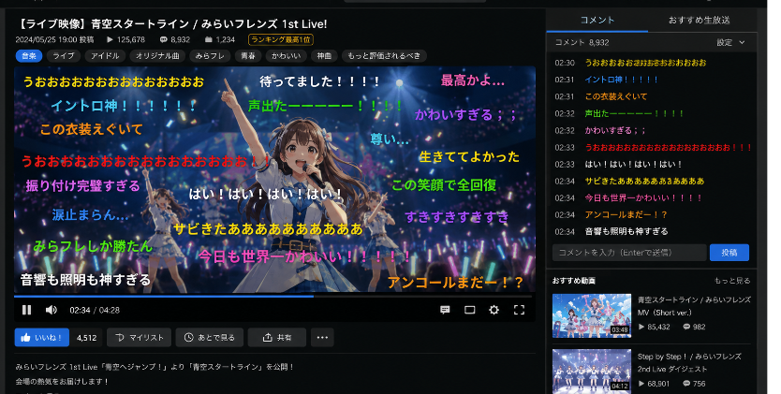
Task: Pause the video playback
Action: (x=27, y=310)
